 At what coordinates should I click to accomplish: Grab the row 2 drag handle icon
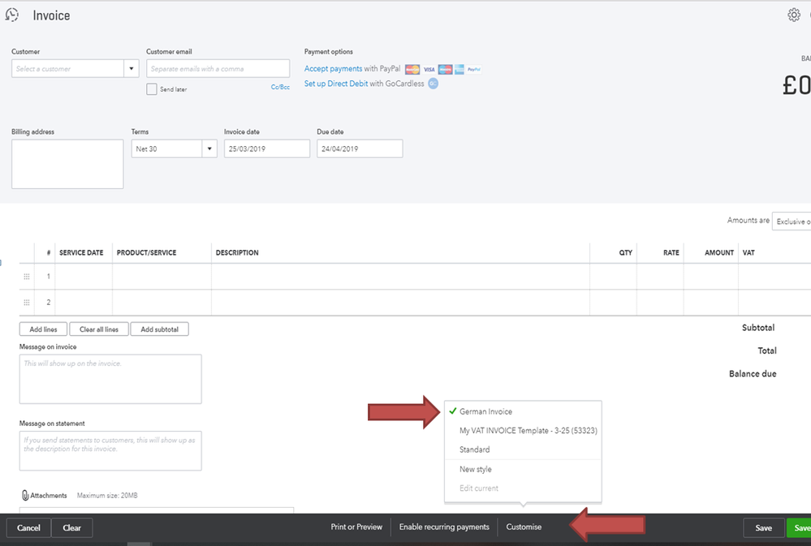click(x=26, y=303)
